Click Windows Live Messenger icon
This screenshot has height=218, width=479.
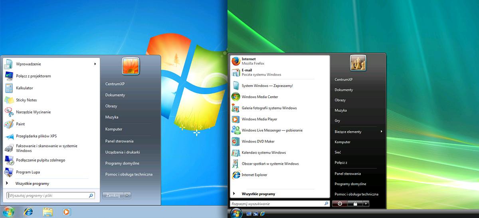pos(236,130)
